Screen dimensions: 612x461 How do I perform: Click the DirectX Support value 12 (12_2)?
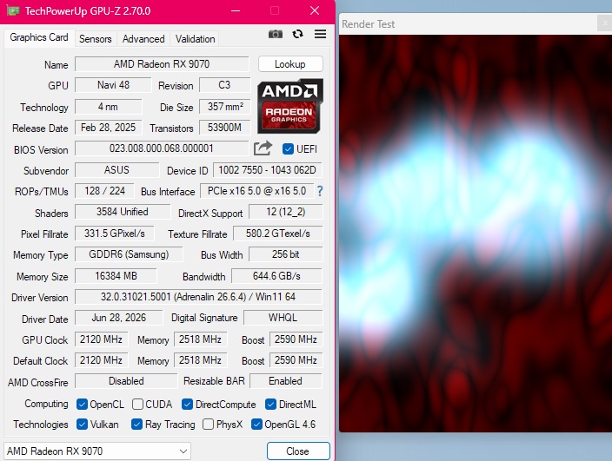(286, 212)
